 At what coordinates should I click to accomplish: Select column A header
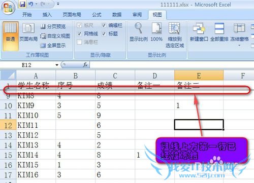point(36,76)
